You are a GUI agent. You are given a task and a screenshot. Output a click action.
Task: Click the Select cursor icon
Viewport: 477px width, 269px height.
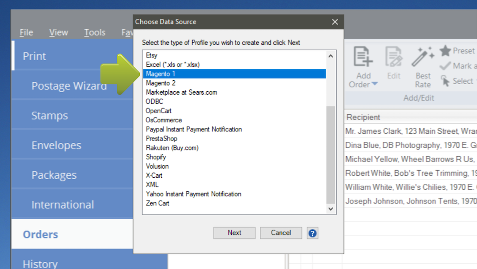point(445,81)
